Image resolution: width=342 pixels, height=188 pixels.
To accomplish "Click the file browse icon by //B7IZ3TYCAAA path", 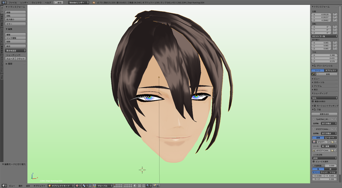I will [x=332, y=150].
